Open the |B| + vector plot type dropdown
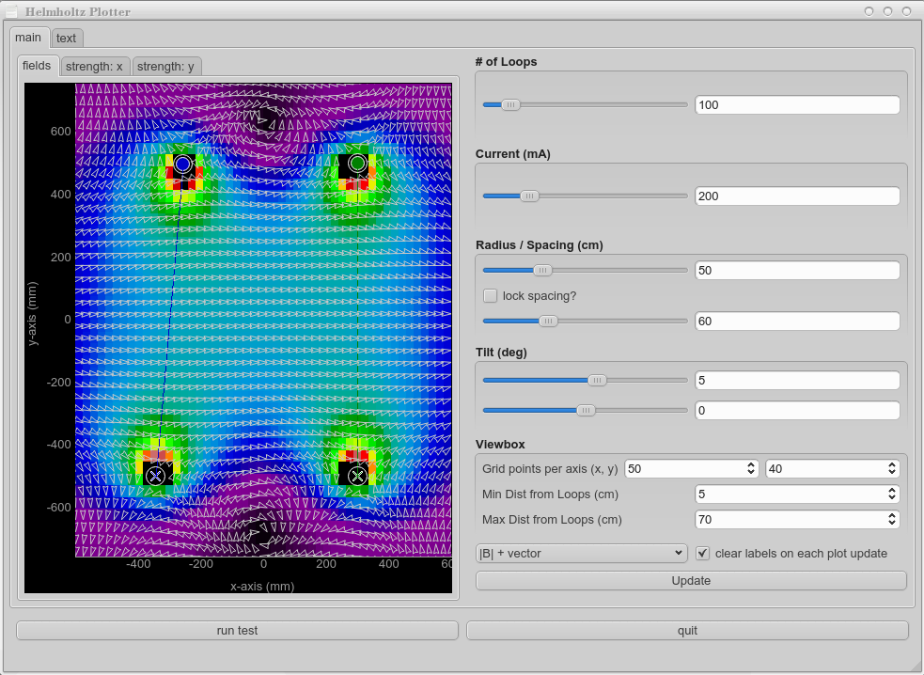This screenshot has height=675, width=924. point(582,553)
